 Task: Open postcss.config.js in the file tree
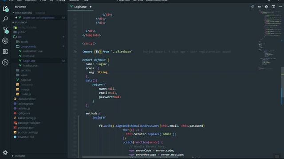point(28,132)
